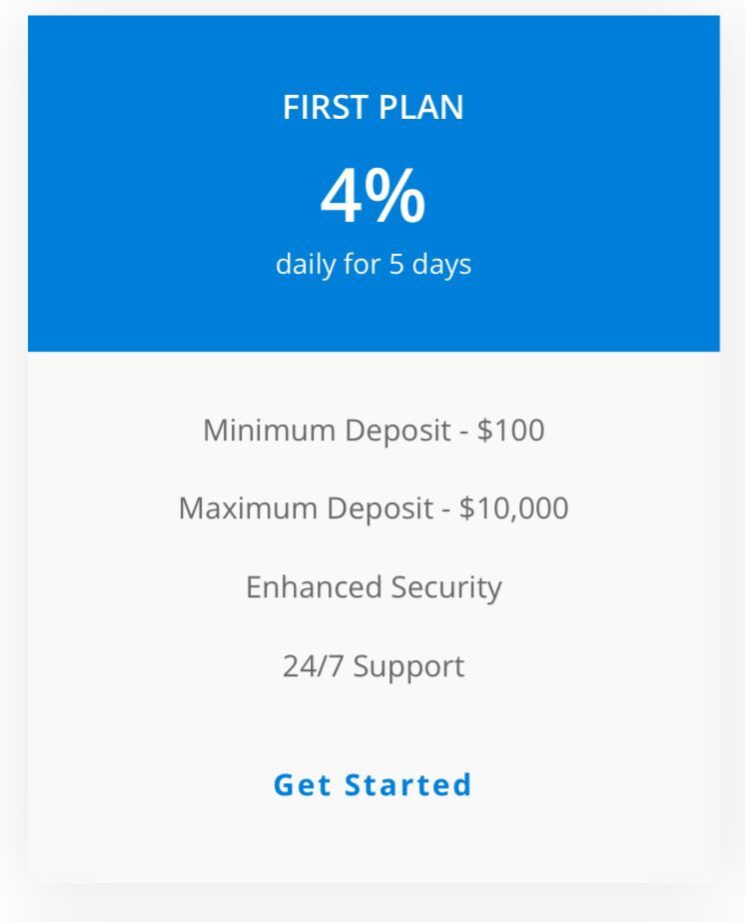Click the Maximum Deposit line
This screenshot has width=745, height=922.
pos(372,508)
